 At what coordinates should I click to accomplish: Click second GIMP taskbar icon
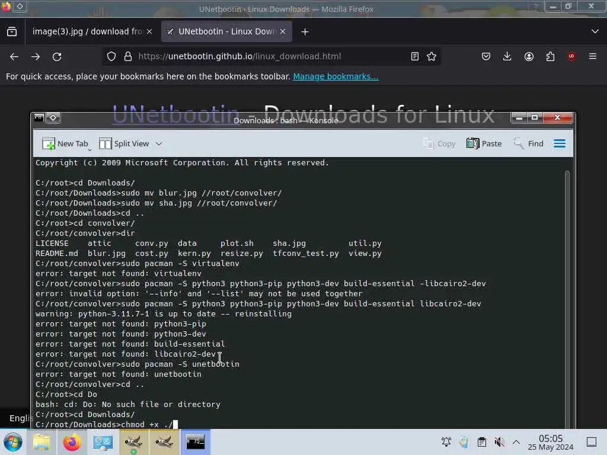tap(164, 442)
